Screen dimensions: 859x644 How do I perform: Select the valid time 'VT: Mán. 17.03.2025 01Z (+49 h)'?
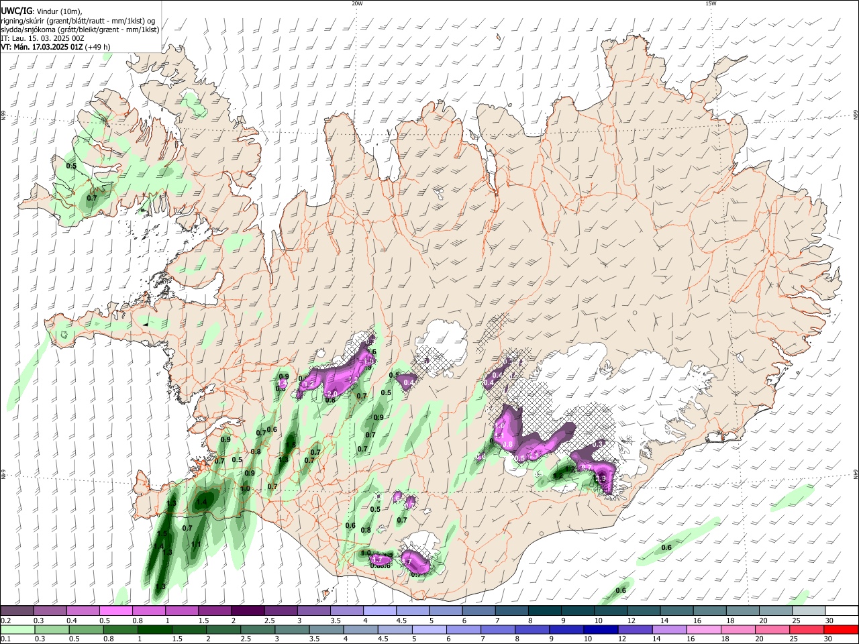pyautogui.click(x=56, y=47)
